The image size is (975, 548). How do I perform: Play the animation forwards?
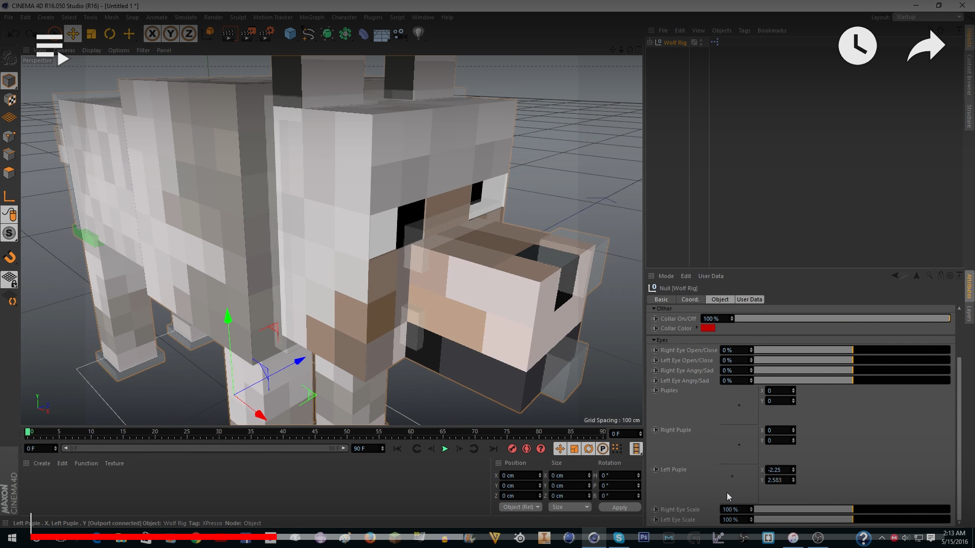pos(445,449)
